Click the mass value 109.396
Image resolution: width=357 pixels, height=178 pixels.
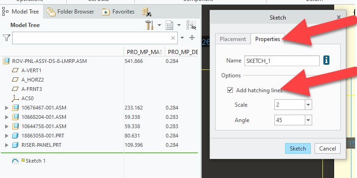pos(134,145)
